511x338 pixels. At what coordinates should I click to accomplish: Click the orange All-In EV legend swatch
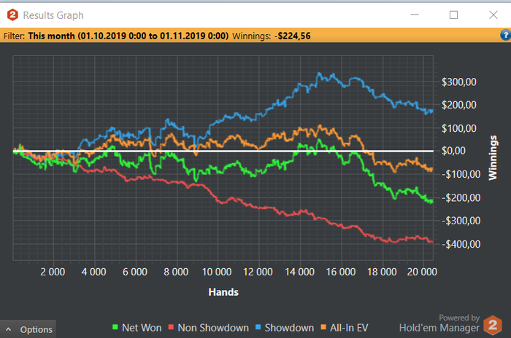[323, 327]
